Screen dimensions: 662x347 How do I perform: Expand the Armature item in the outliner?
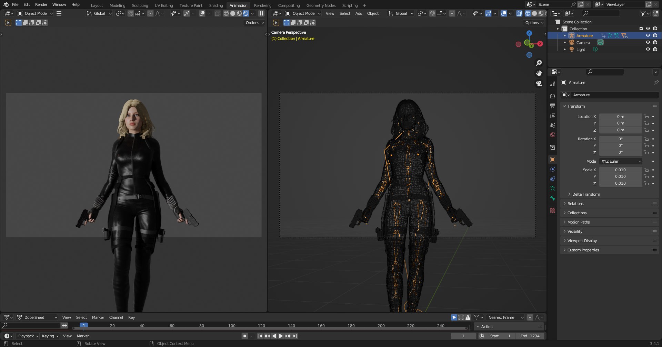pyautogui.click(x=564, y=36)
